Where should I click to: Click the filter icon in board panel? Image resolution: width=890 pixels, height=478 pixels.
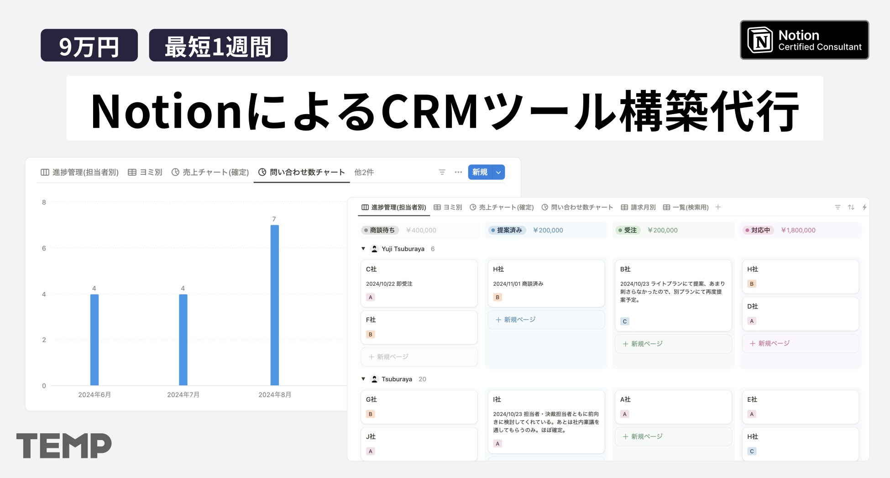pos(838,207)
